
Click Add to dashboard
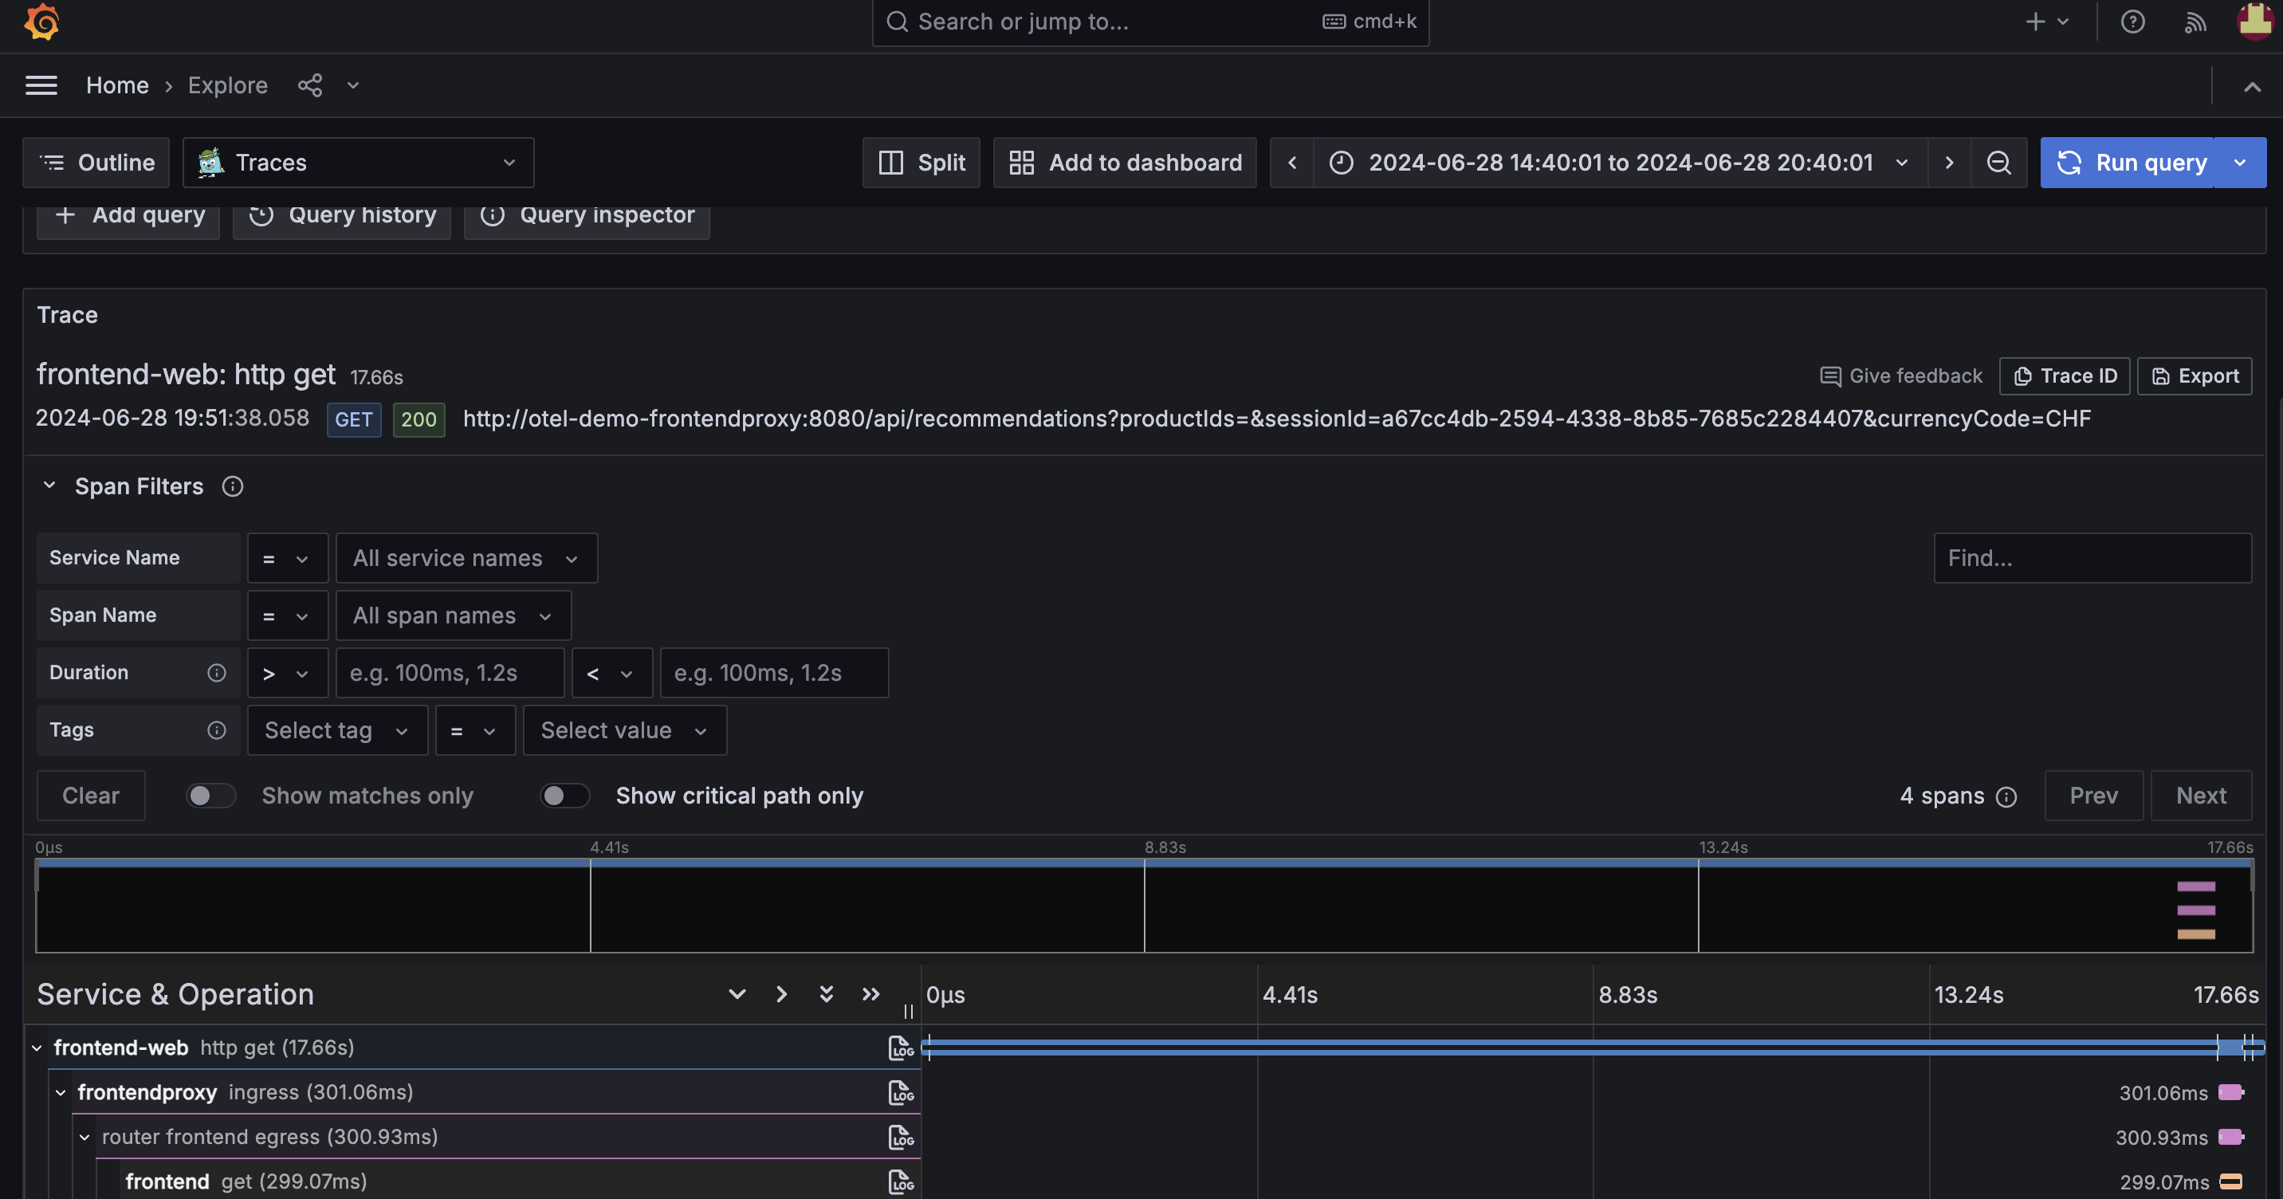pyautogui.click(x=1125, y=162)
